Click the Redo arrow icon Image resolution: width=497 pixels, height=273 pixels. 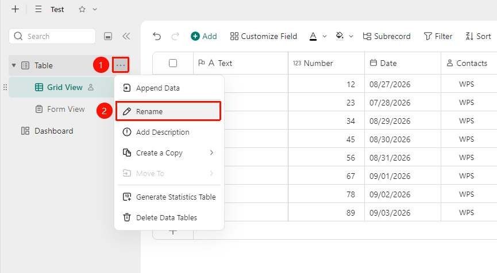tap(175, 36)
